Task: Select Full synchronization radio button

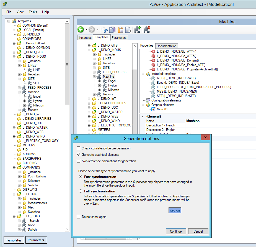Action: coord(81,191)
